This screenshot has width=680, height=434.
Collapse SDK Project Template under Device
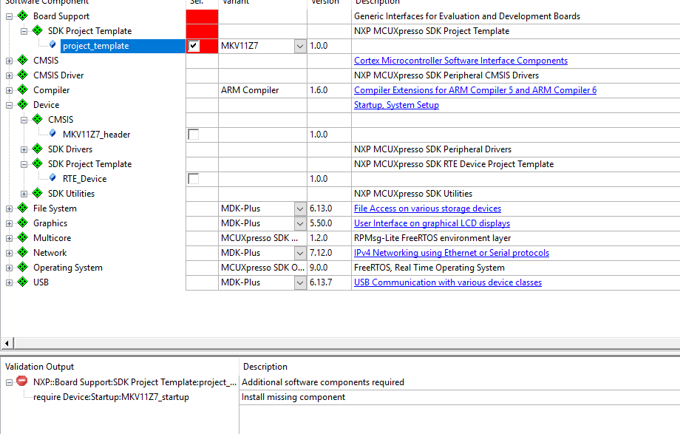click(x=24, y=164)
